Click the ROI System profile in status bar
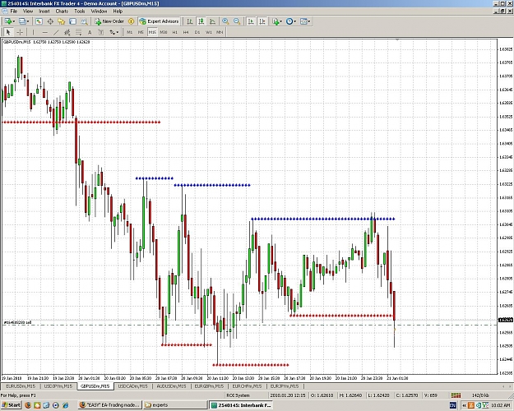 pos(238,395)
